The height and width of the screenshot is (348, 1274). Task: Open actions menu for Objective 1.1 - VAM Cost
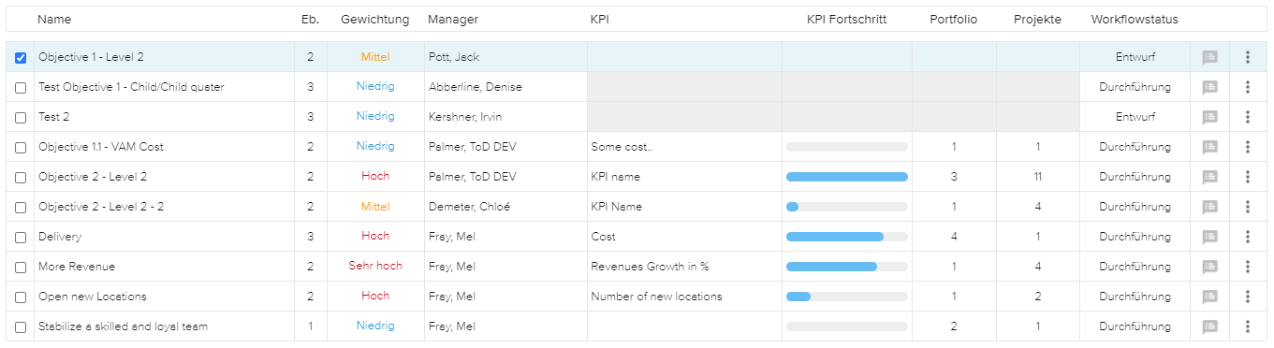1247,147
